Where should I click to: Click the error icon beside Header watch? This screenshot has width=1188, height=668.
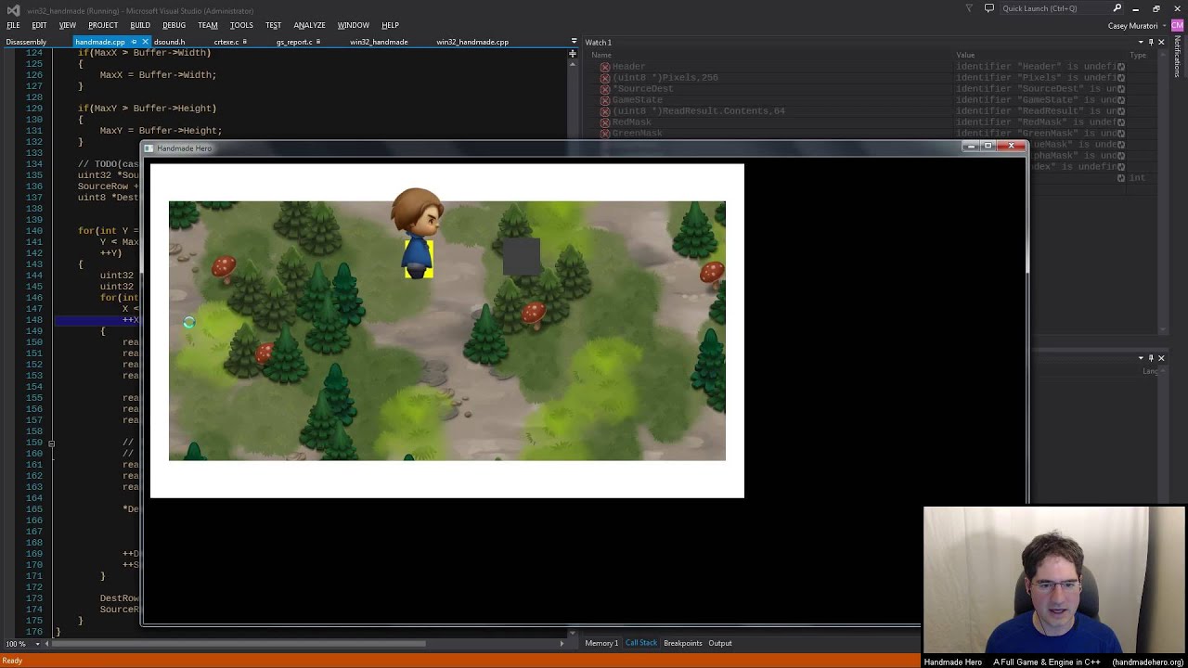click(604, 67)
